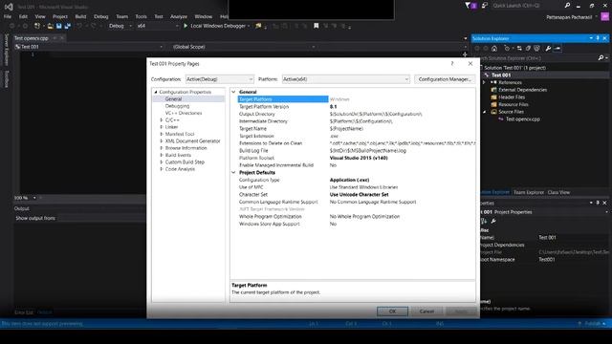Click New Project icon in toolbar
The height and width of the screenshot is (344, 612).
pos(37,26)
